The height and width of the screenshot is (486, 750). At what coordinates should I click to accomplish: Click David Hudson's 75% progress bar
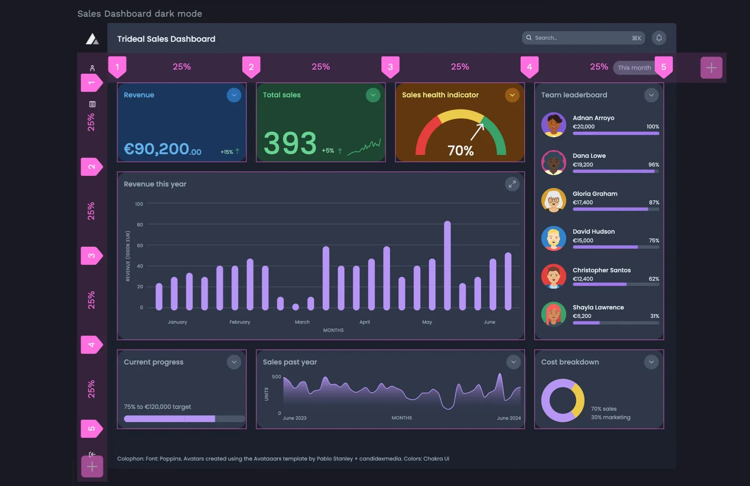point(616,247)
